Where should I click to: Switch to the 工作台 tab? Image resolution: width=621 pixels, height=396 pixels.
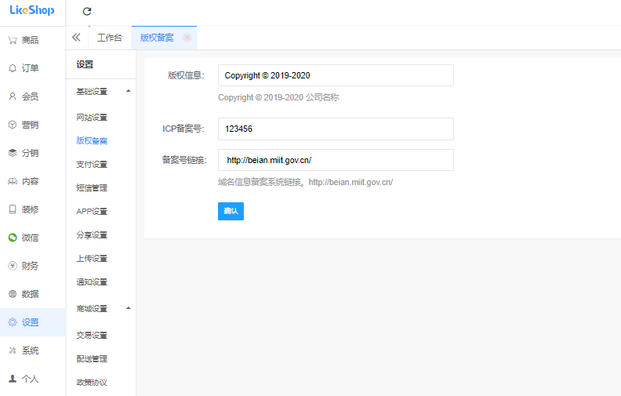(110, 38)
